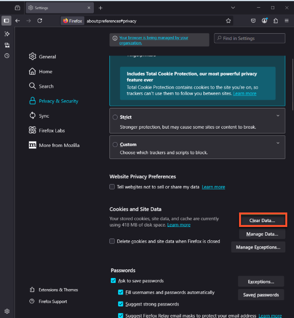The image size is (294, 318).
Task: Open Learn more about selling data preference
Action: [x=214, y=187]
